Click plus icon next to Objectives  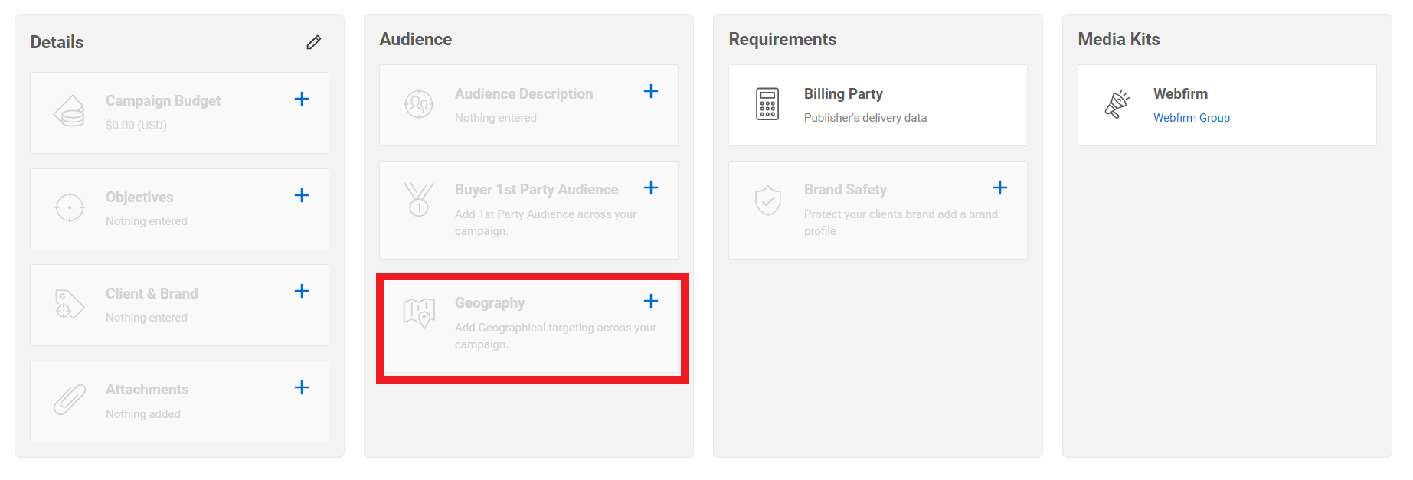click(302, 195)
